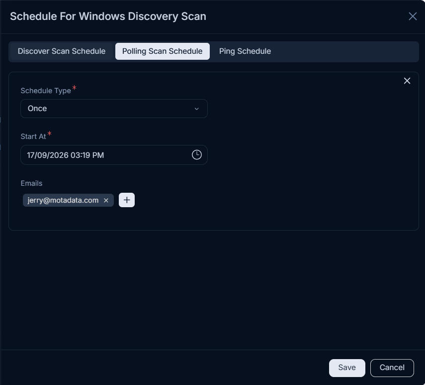Click the Start At date-time value

pos(65,155)
